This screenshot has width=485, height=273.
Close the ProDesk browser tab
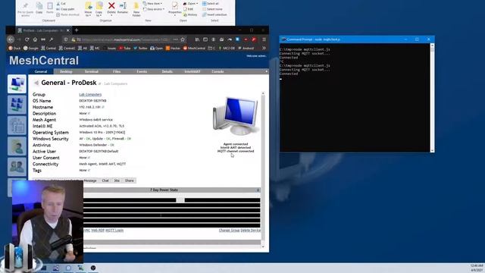point(68,30)
